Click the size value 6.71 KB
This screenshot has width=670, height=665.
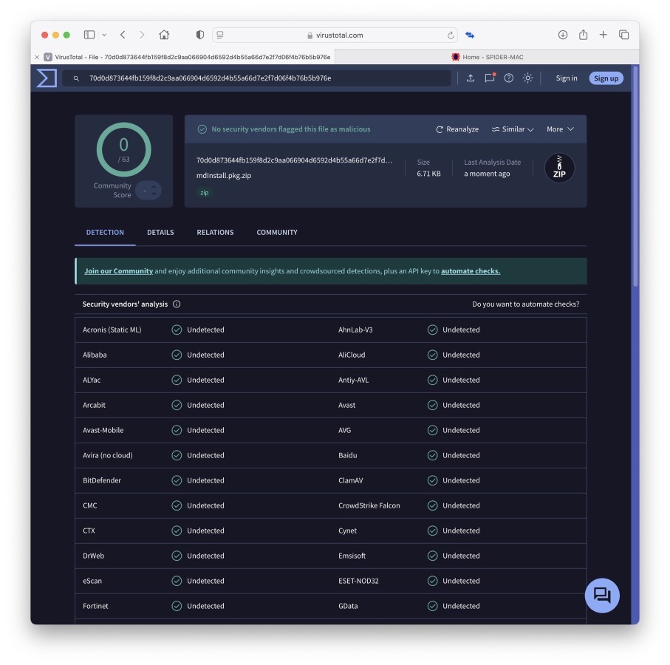coord(428,174)
